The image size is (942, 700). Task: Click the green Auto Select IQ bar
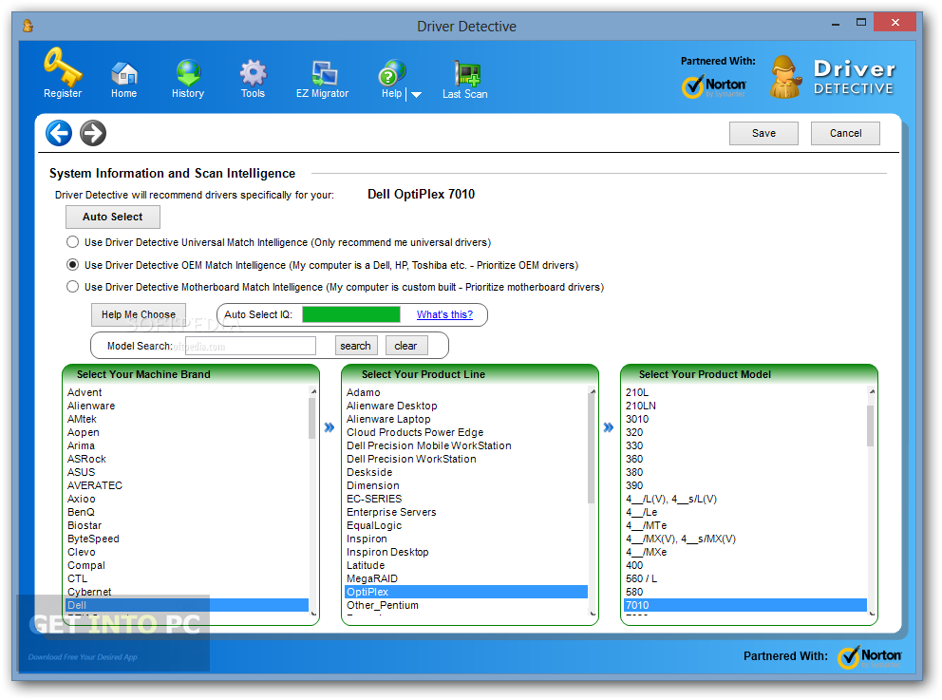point(350,314)
